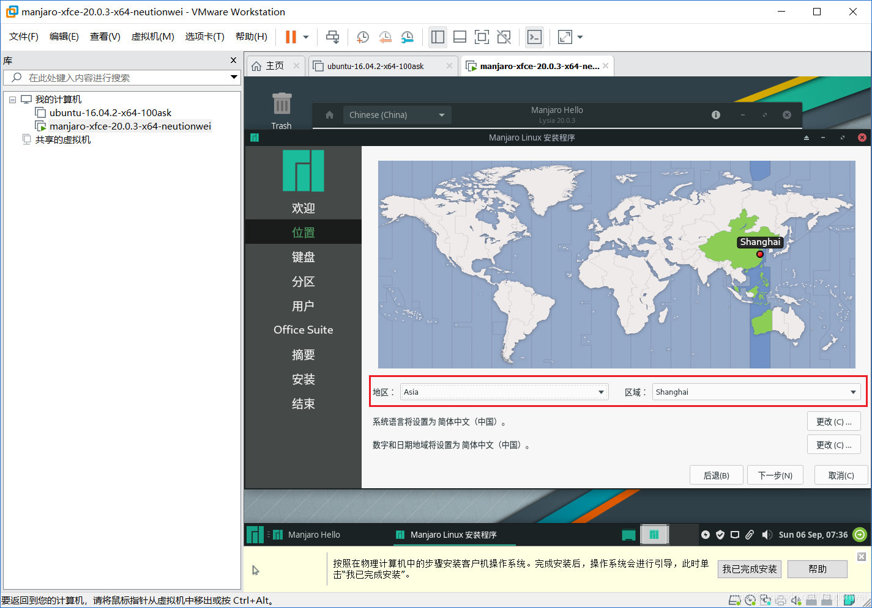Click the 我已完成安装 button
872x608 pixels.
pyautogui.click(x=750, y=569)
